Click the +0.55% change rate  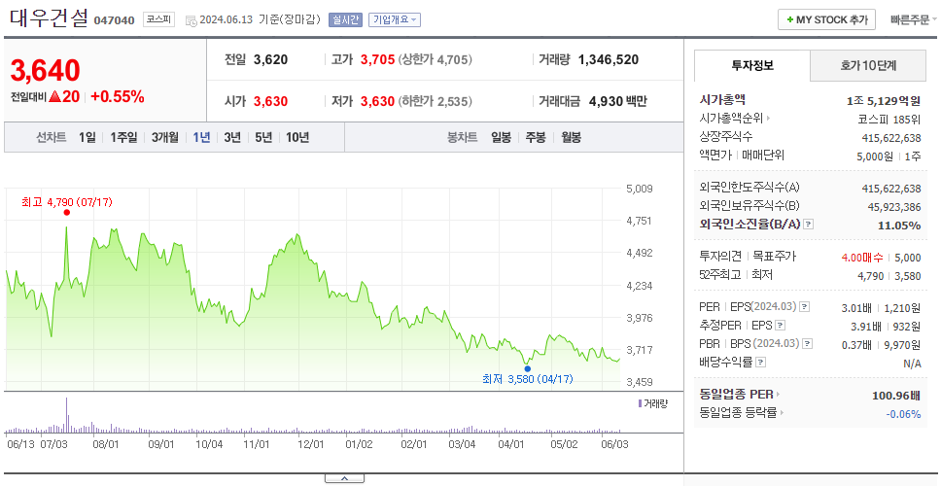pos(118,96)
